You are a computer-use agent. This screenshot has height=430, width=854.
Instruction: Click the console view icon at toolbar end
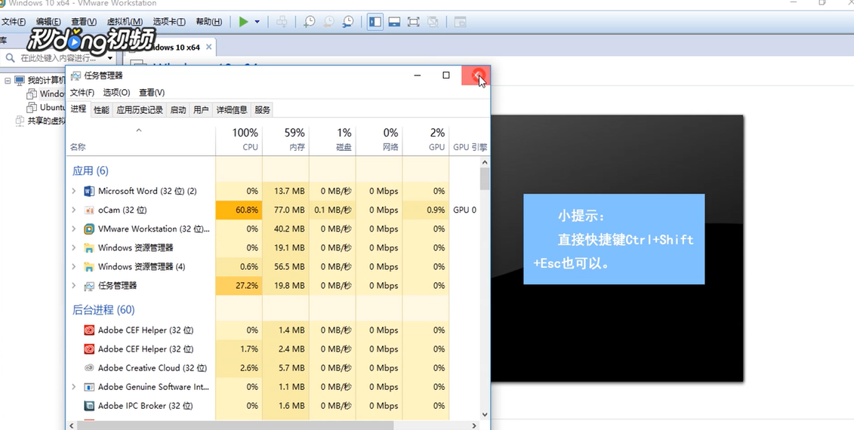click(x=460, y=22)
